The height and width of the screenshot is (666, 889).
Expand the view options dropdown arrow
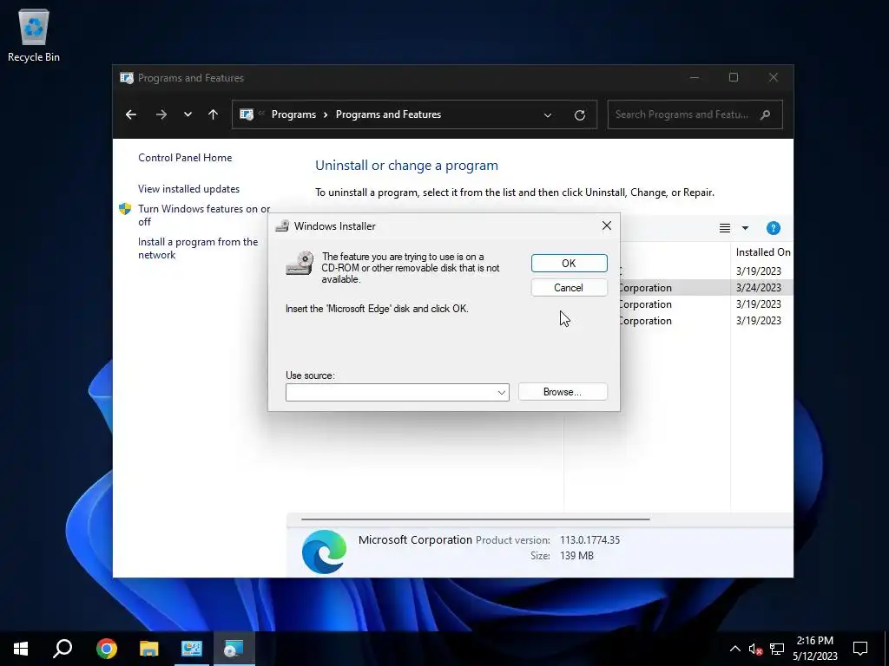pos(745,228)
